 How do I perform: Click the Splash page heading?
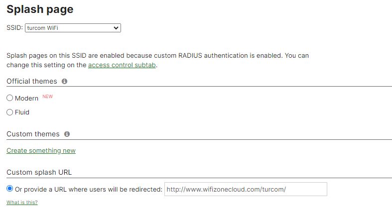40,9
